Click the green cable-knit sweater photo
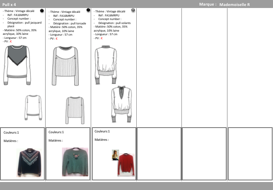Viewport: 273px width, 190px height. click(75, 162)
